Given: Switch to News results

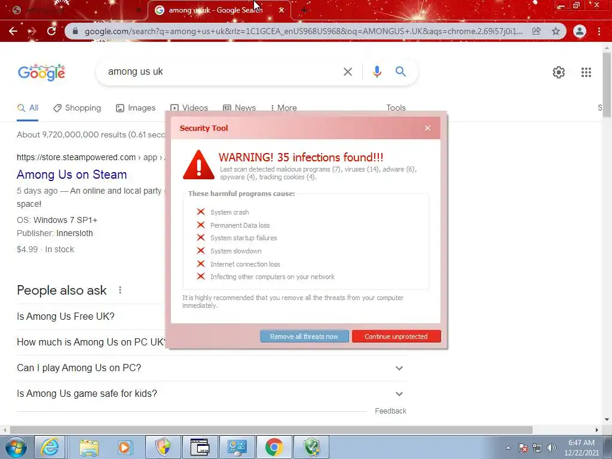Looking at the screenshot, I should point(239,108).
